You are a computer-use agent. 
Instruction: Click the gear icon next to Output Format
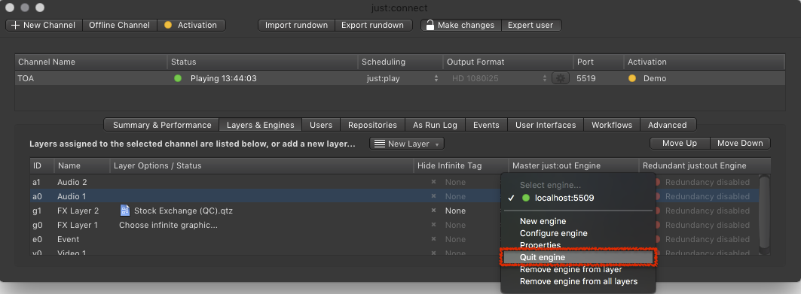pyautogui.click(x=561, y=78)
